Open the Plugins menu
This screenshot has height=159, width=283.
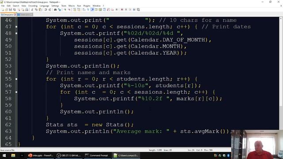pyautogui.click(x=87, y=6)
